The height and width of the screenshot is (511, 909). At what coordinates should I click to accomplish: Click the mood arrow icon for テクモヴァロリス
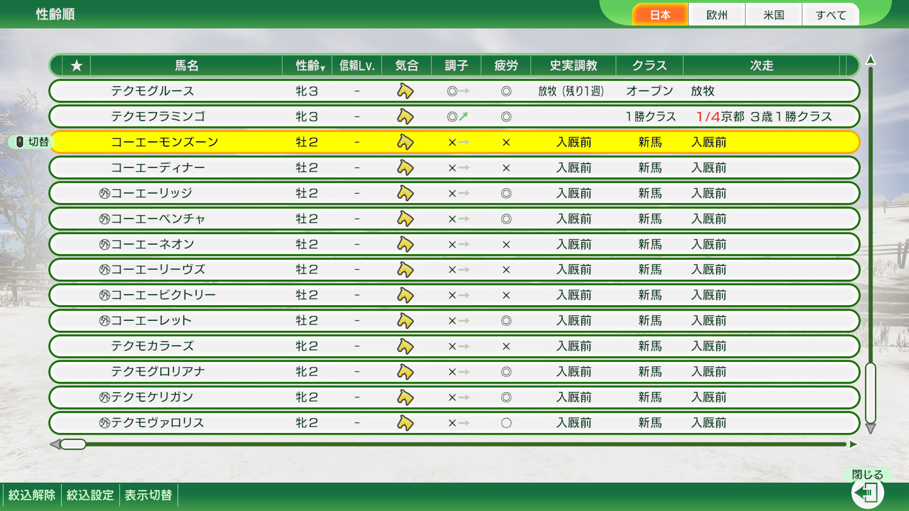[x=406, y=423]
